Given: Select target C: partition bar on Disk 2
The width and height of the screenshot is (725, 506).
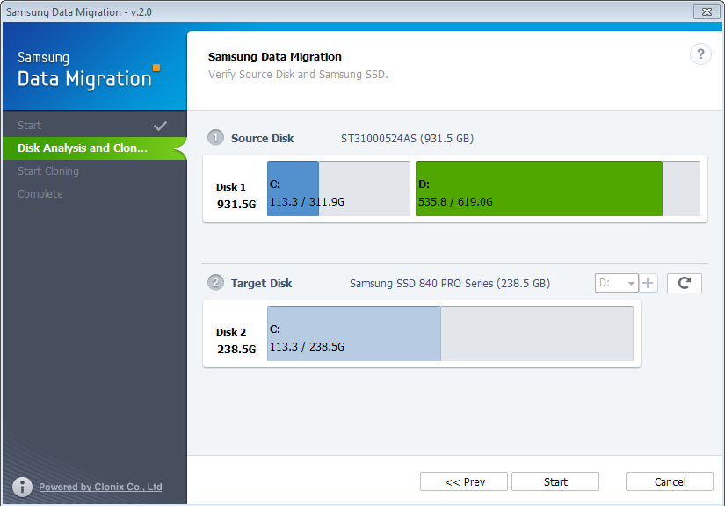Looking at the screenshot, I should 354,333.
